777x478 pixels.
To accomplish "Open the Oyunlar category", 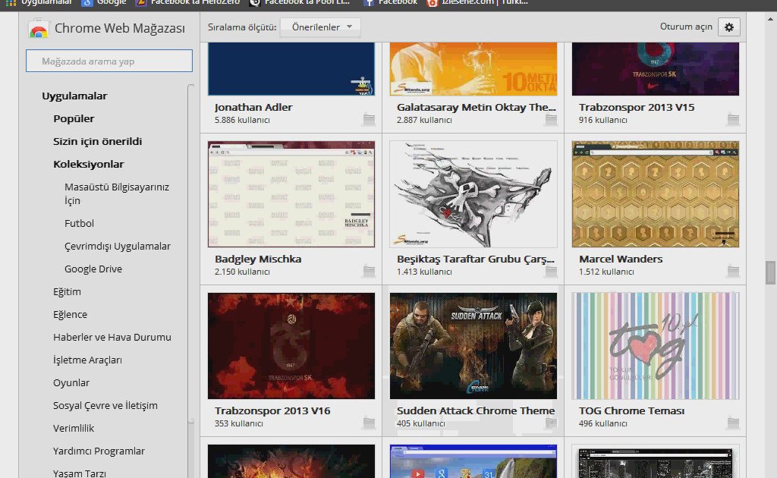I will 71,383.
